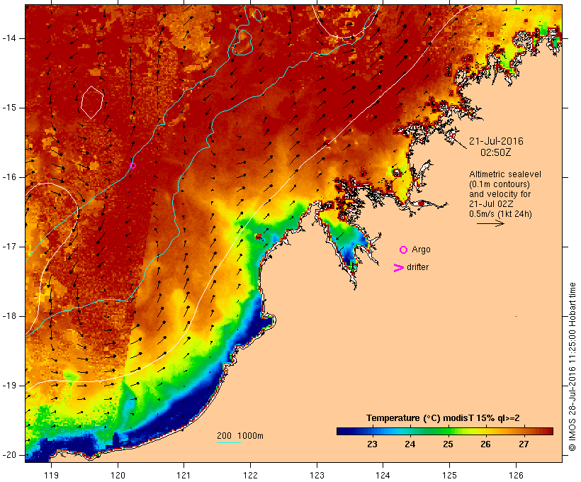This screenshot has height=482, width=581.
Task: Click the magenta drifter marker in the legend
Action: pos(398,268)
